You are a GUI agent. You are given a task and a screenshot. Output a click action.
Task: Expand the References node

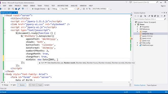click(138, 29)
